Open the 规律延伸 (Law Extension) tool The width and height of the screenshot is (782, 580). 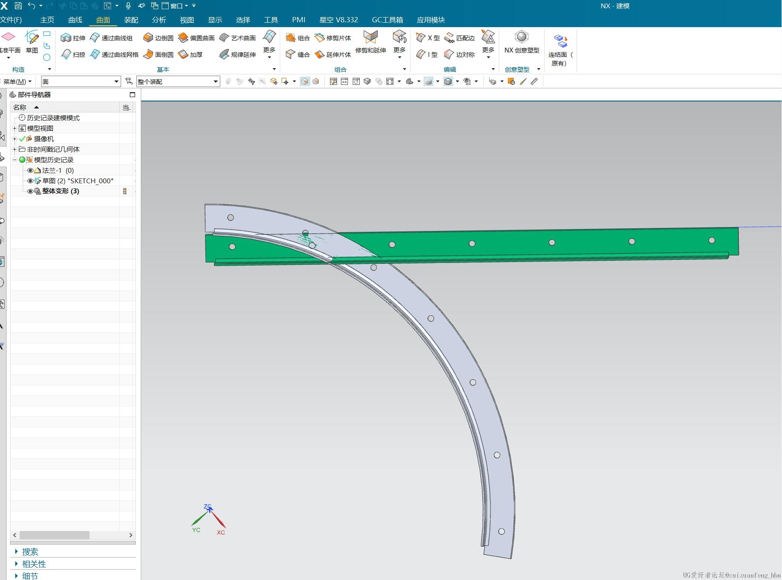pos(237,55)
